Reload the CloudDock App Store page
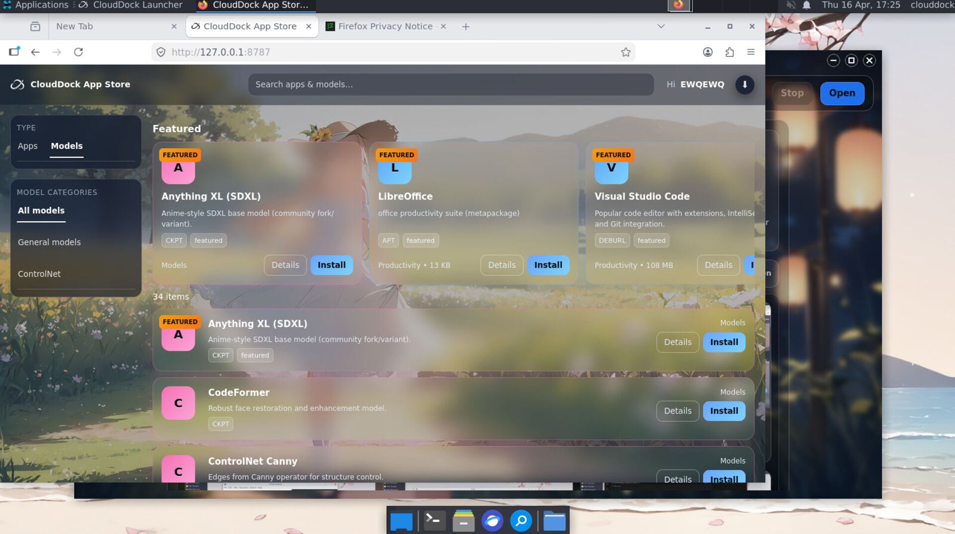This screenshot has height=534, width=955. (78, 52)
